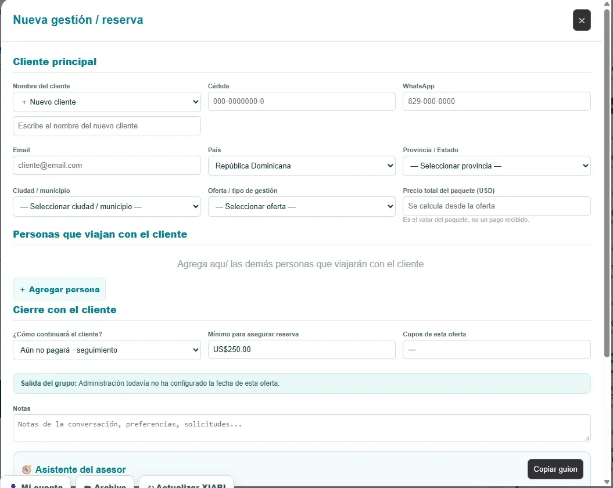
Task: Click the Oferta / tipo de gestión label
Action: [x=243, y=191]
